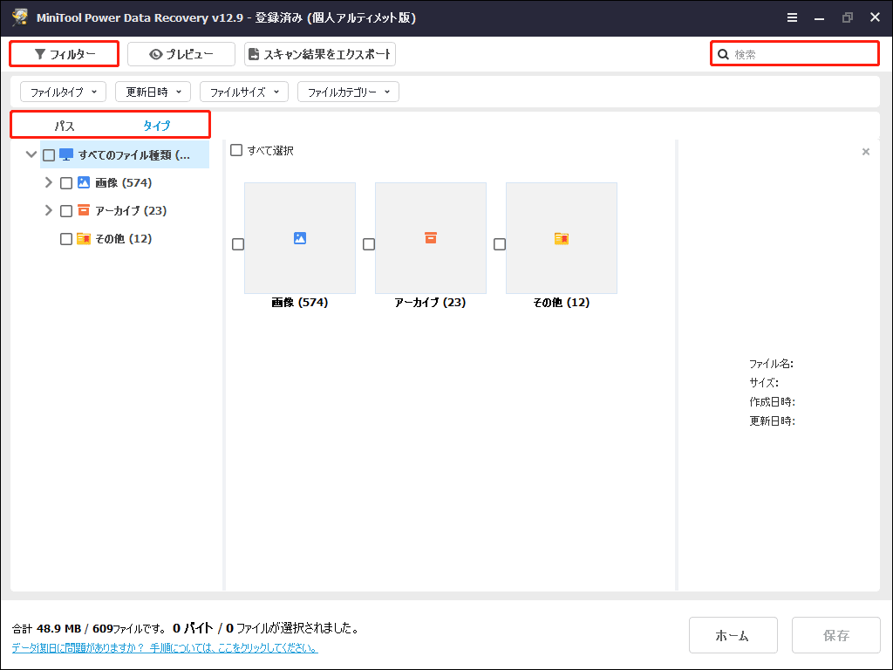Open the ファイルカテゴリー dropdown
893x670 pixels.
click(x=349, y=92)
